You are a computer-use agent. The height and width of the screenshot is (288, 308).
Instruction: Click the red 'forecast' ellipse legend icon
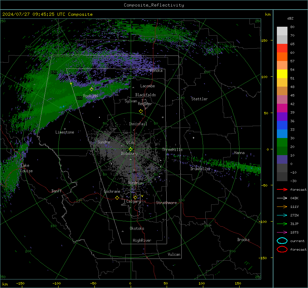click(x=282, y=249)
